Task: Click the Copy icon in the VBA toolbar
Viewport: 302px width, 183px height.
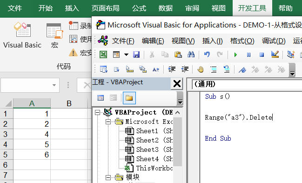Action: click(x=165, y=54)
